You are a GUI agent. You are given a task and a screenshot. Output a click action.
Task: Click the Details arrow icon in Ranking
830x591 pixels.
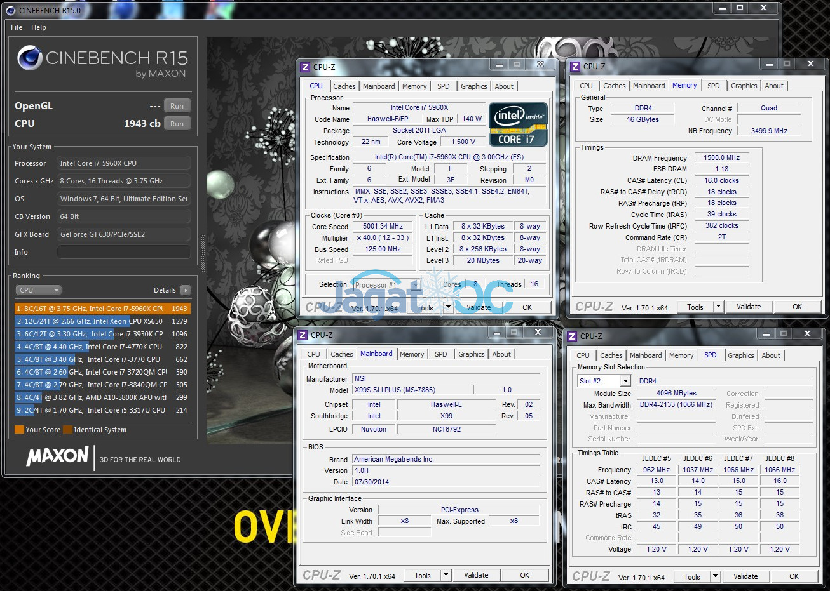[185, 290]
